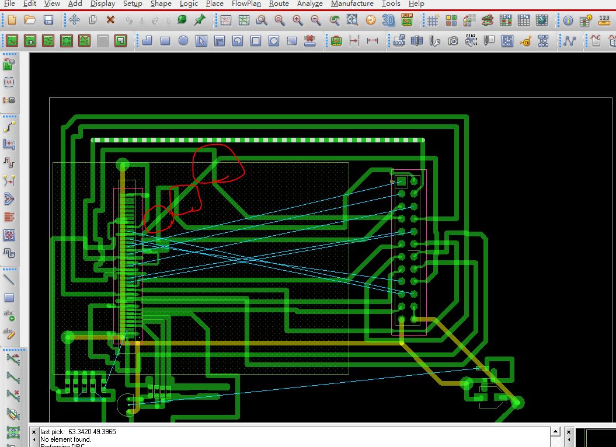Open the Analyze menu
The height and width of the screenshot is (447, 616).
[310, 4]
